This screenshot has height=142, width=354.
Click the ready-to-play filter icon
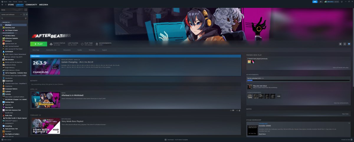(x=27, y=14)
